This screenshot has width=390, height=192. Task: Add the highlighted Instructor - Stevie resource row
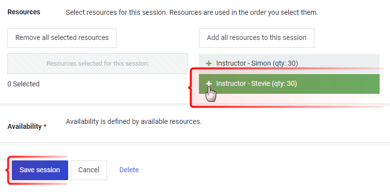tap(289, 84)
